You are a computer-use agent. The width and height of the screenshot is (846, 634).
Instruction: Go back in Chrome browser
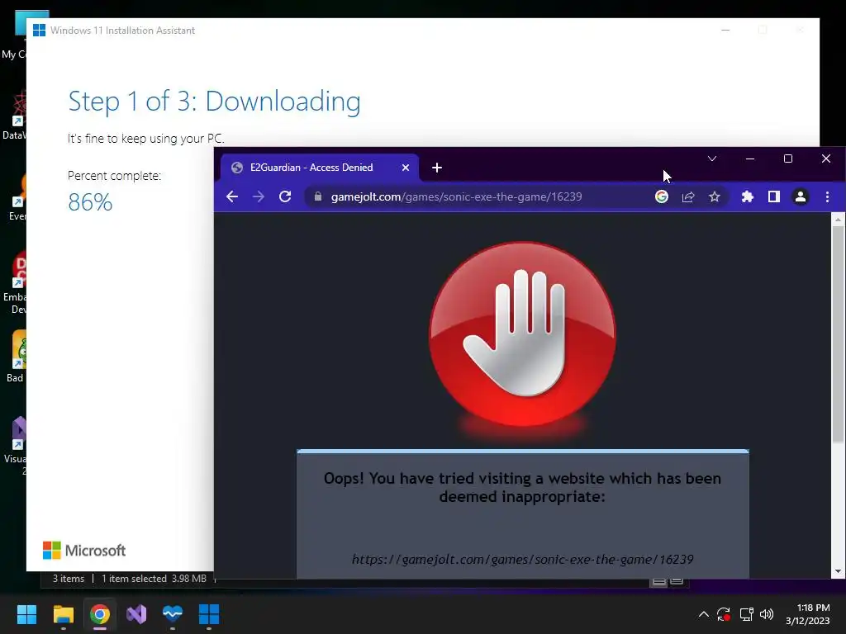[x=232, y=196]
